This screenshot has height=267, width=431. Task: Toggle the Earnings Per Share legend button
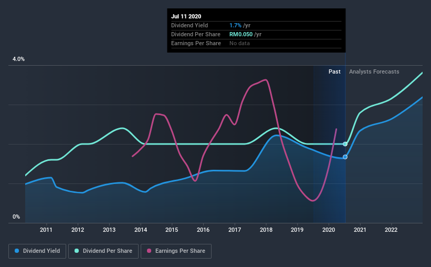coord(176,251)
